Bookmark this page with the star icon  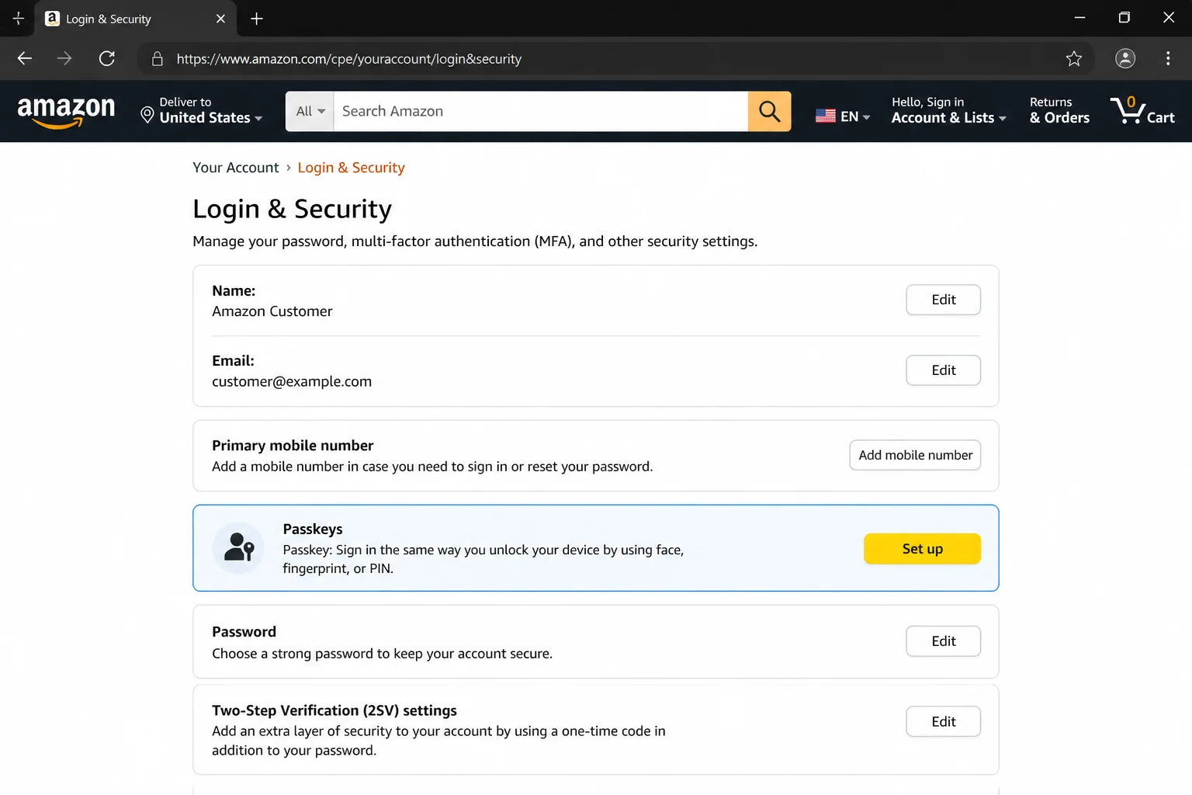[1074, 58]
